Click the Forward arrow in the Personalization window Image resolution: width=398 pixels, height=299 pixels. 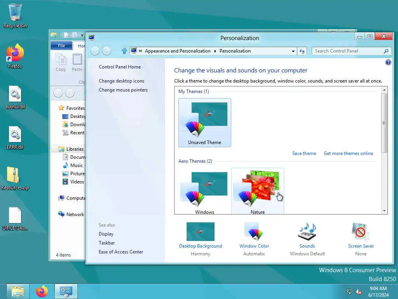coord(106,51)
